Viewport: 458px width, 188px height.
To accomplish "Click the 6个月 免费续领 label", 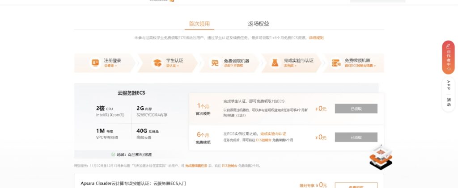I will point(203,138).
